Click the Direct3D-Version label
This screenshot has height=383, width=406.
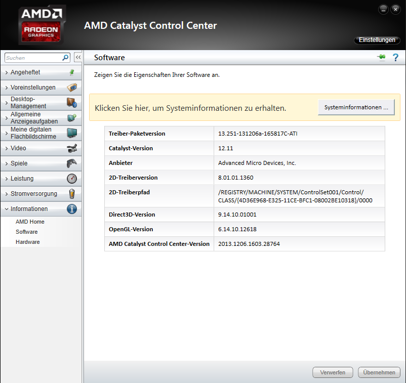pyautogui.click(x=132, y=215)
